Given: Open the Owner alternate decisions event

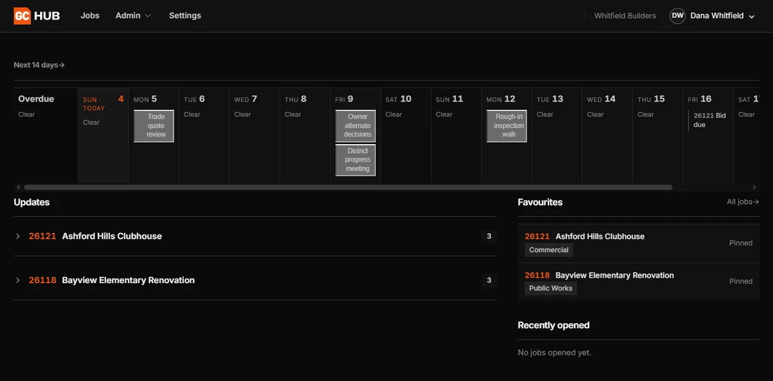Looking at the screenshot, I should pyautogui.click(x=355, y=126).
